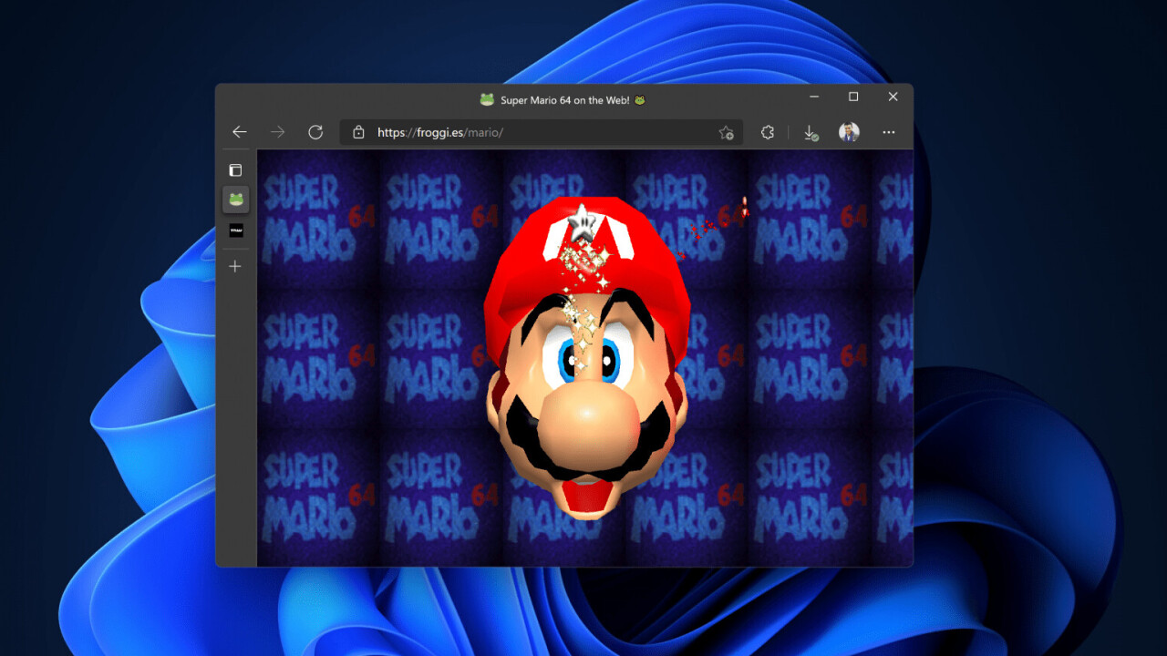
Task: Click the silver star on Mario's cap
Action: pyautogui.click(x=581, y=221)
